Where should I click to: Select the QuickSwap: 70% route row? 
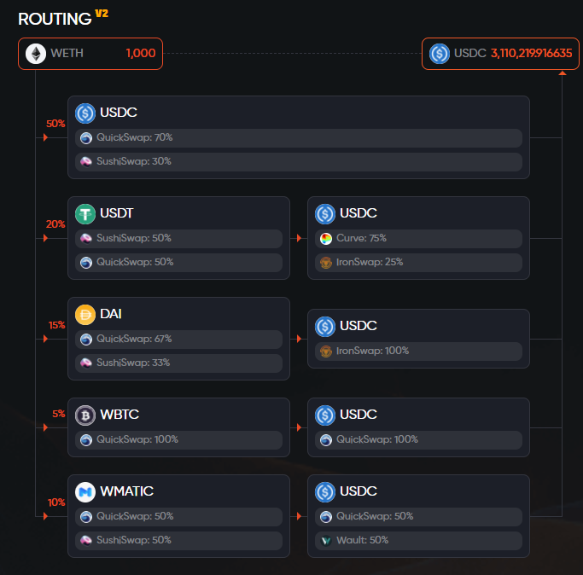click(x=299, y=138)
